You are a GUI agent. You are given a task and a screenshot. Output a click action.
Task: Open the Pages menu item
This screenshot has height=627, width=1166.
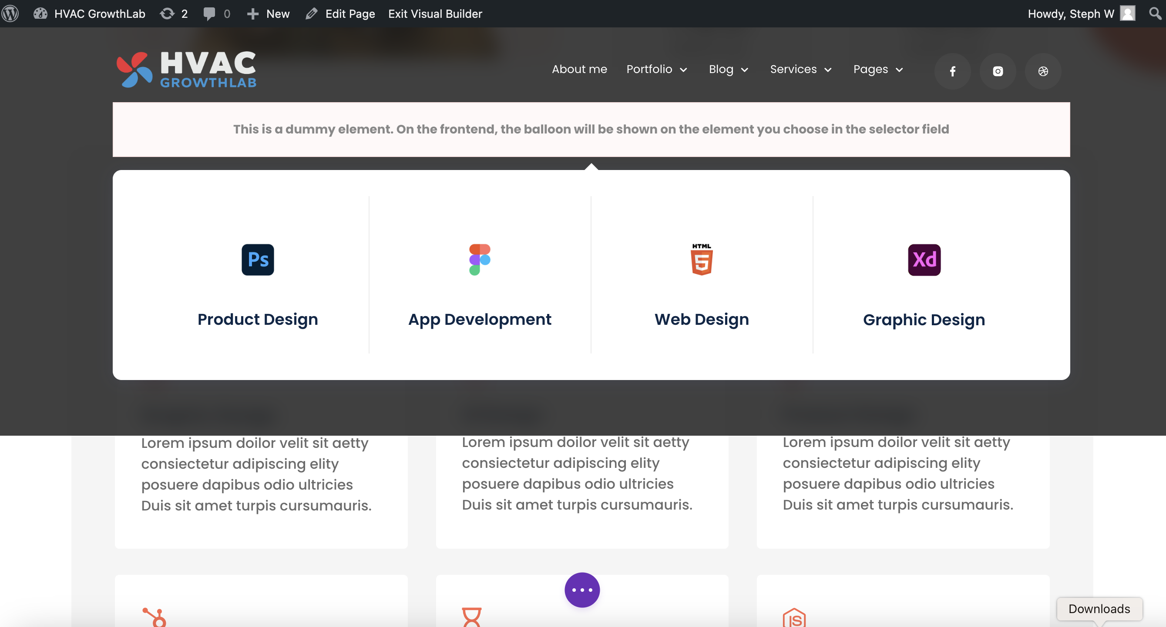click(870, 69)
